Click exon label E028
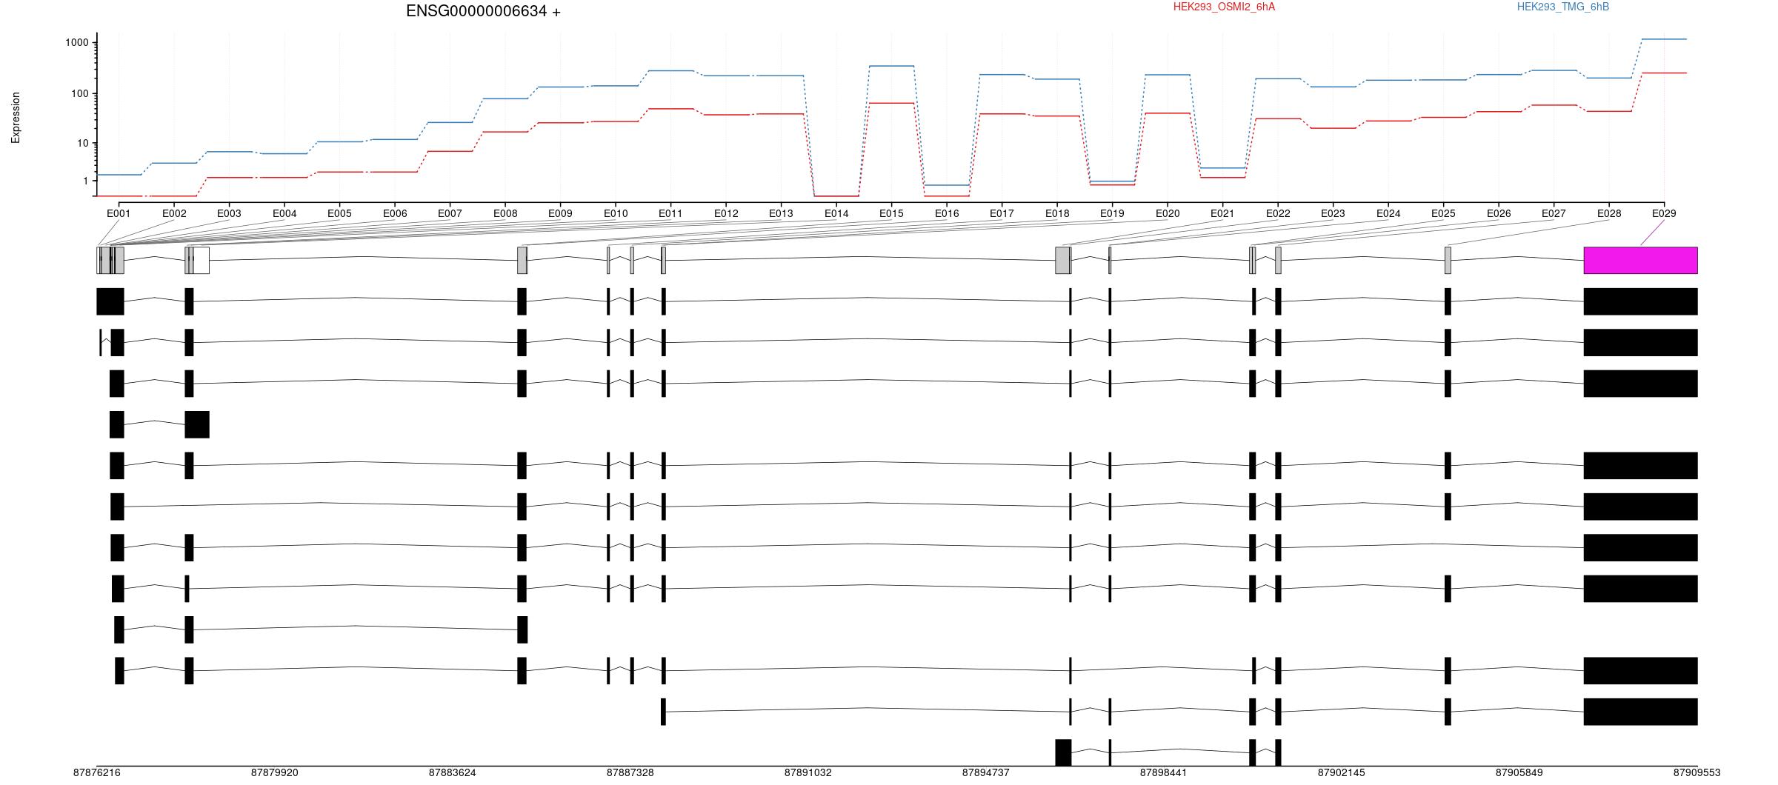Viewport: 1778px width, 785px height. pyautogui.click(x=1609, y=213)
